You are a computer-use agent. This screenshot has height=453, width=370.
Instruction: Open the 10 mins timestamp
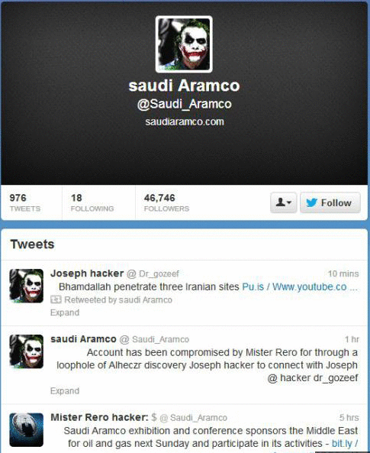click(x=343, y=273)
